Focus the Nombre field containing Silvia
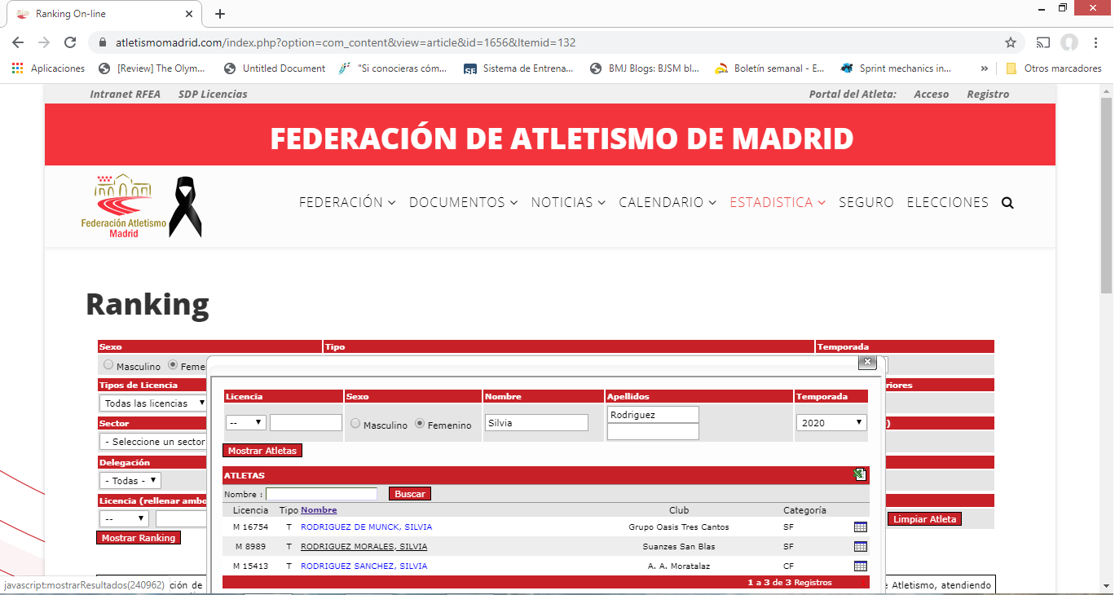Screen dimensions: 1115x595 coord(536,423)
